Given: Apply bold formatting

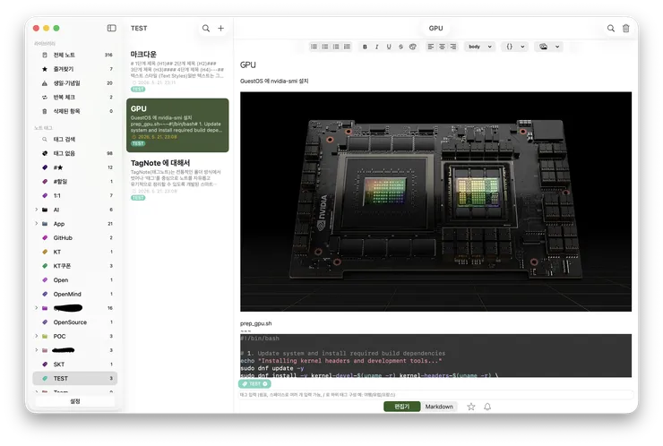Looking at the screenshot, I should pyautogui.click(x=365, y=47).
